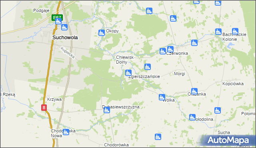
Task: Click the Chodorówka label at bottom
Action: pyautogui.click(x=116, y=145)
